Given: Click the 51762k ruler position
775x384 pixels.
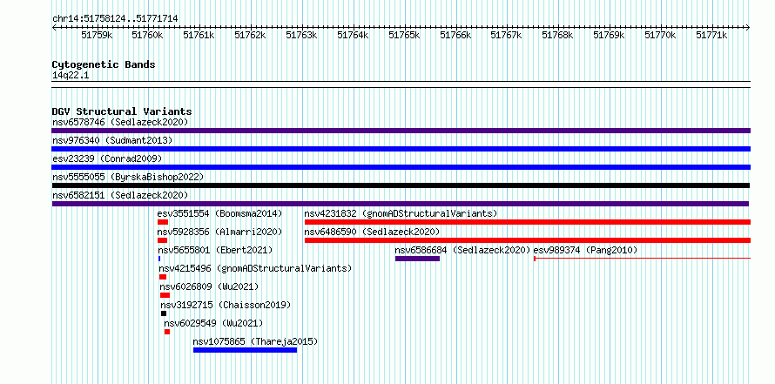Looking at the screenshot, I should [x=250, y=35].
